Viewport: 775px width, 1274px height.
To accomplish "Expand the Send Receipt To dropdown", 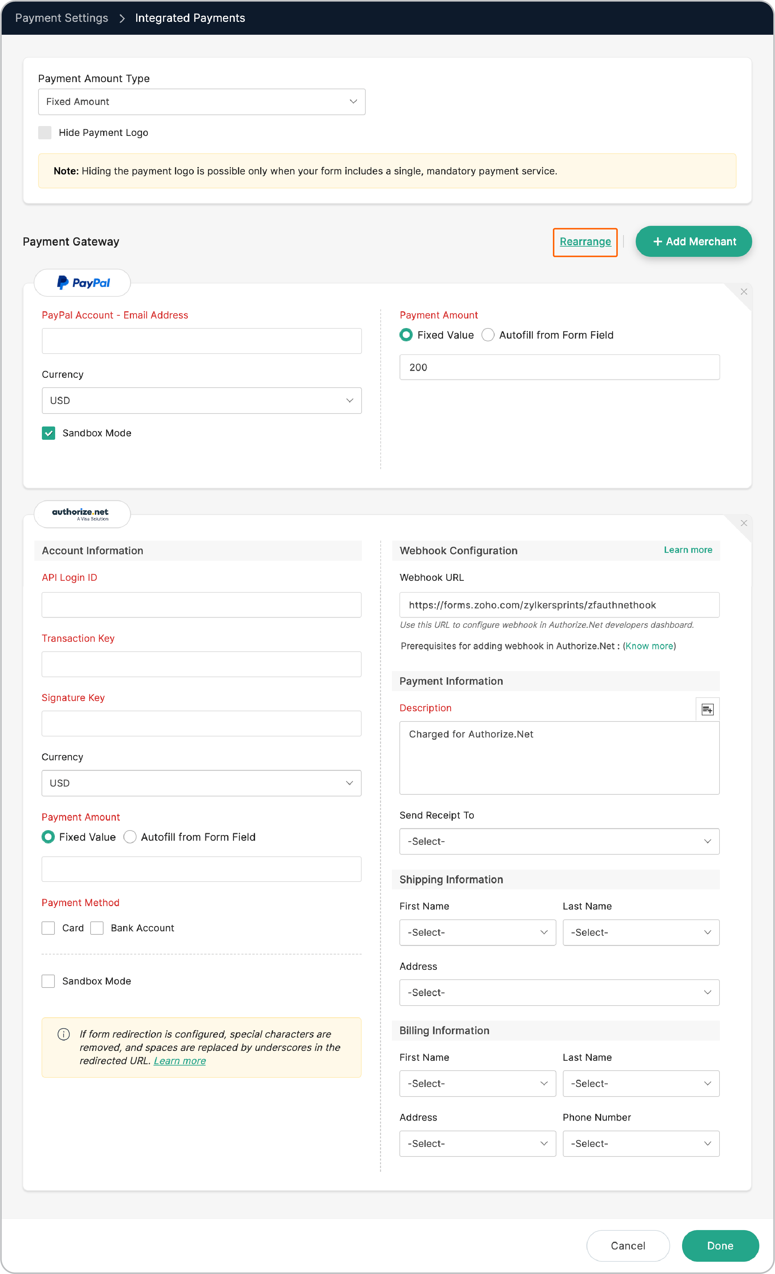I will [559, 841].
